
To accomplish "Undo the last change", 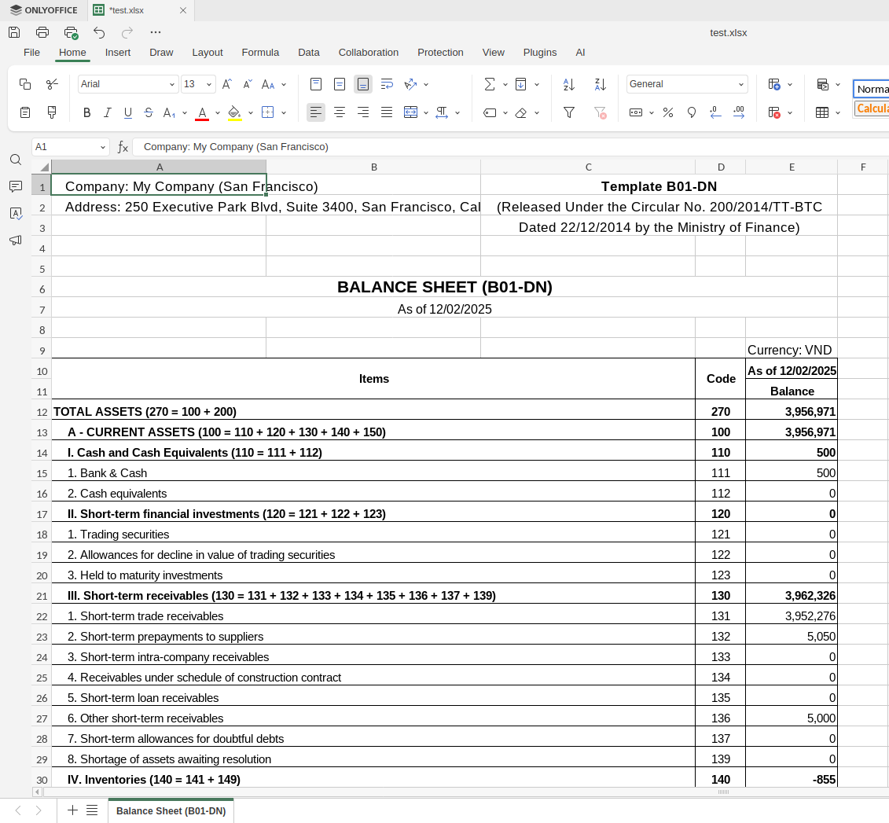I will point(98,32).
